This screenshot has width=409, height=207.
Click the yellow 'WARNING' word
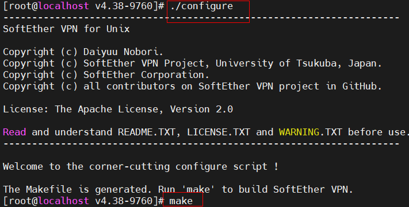[x=299, y=132]
